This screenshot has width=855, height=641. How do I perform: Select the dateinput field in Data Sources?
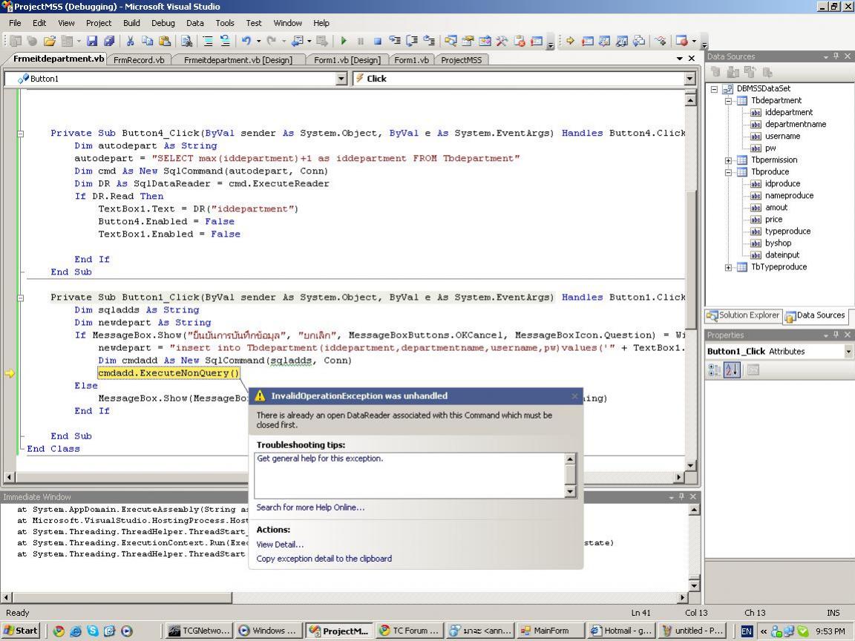pyautogui.click(x=782, y=255)
